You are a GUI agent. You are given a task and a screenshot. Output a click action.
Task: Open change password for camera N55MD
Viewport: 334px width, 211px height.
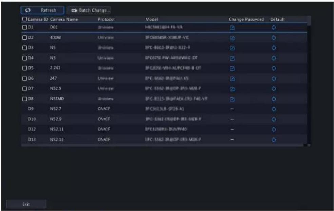coord(232,99)
